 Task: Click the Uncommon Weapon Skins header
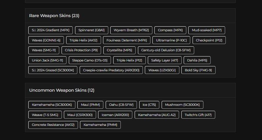(x=62, y=90)
